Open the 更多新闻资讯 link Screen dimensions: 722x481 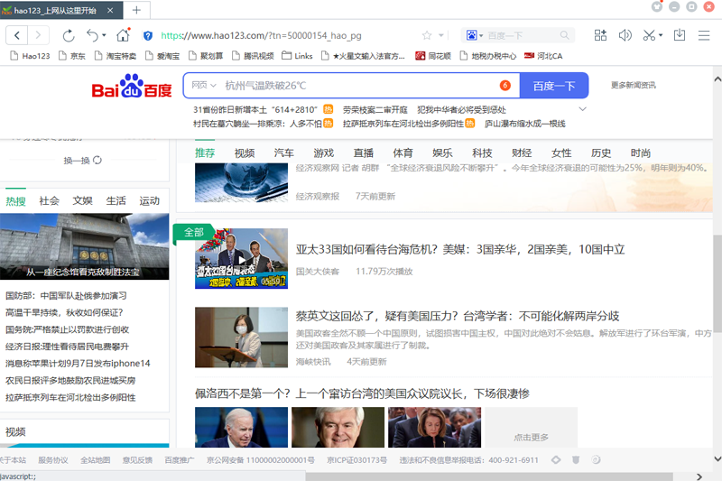633,86
